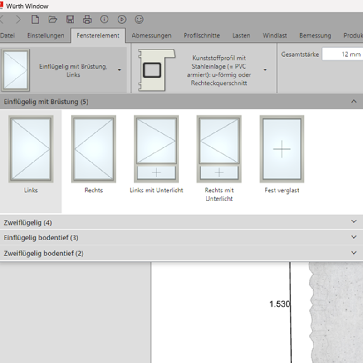Click the forward navigation arrow
This screenshot has height=363, width=363.
pyautogui.click(x=18, y=20)
